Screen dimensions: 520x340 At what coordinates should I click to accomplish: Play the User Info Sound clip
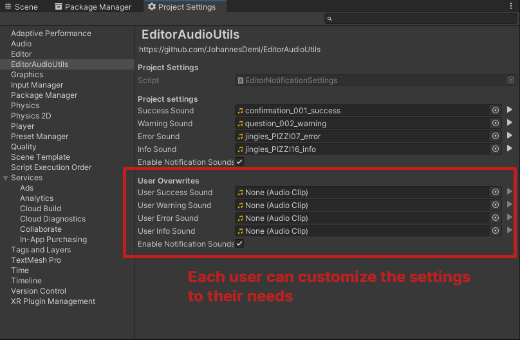[x=510, y=230]
